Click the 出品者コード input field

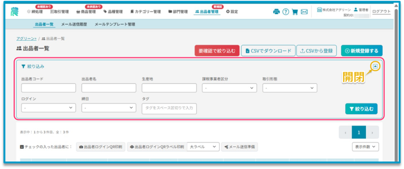pos(49,88)
